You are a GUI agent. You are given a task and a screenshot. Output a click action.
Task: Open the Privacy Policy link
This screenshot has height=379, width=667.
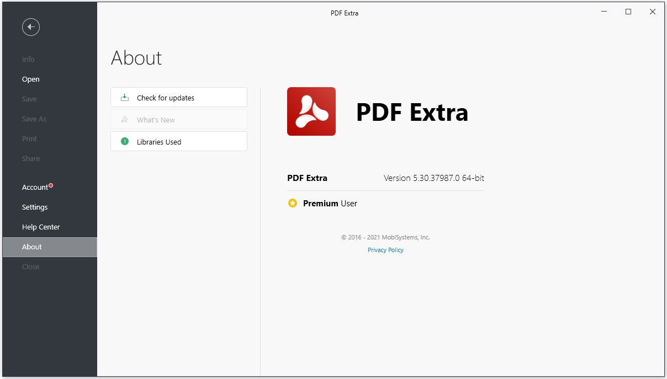(x=385, y=250)
